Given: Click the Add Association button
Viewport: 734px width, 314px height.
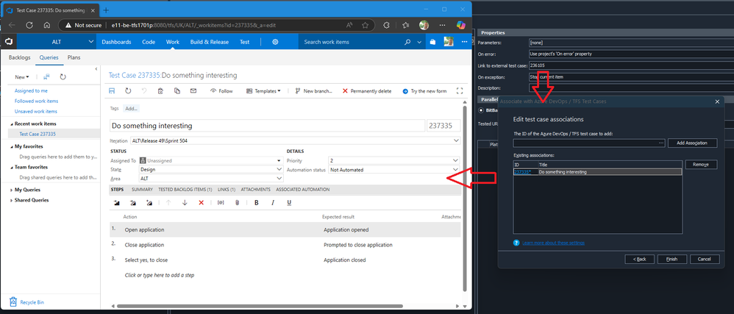Looking at the screenshot, I should coord(692,143).
